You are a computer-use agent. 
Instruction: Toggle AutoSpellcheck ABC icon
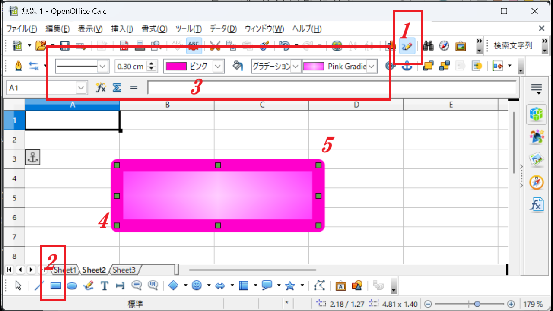point(194,45)
